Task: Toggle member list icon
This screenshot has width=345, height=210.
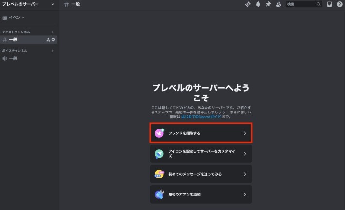Action: click(x=278, y=4)
